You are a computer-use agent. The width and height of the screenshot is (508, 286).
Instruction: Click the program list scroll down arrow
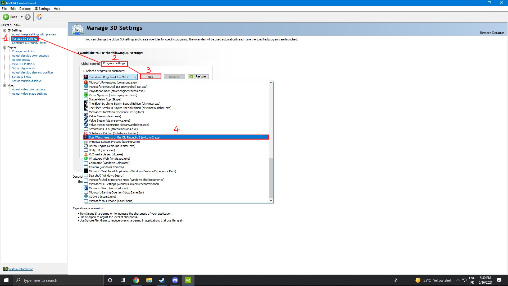pyautogui.click(x=271, y=201)
